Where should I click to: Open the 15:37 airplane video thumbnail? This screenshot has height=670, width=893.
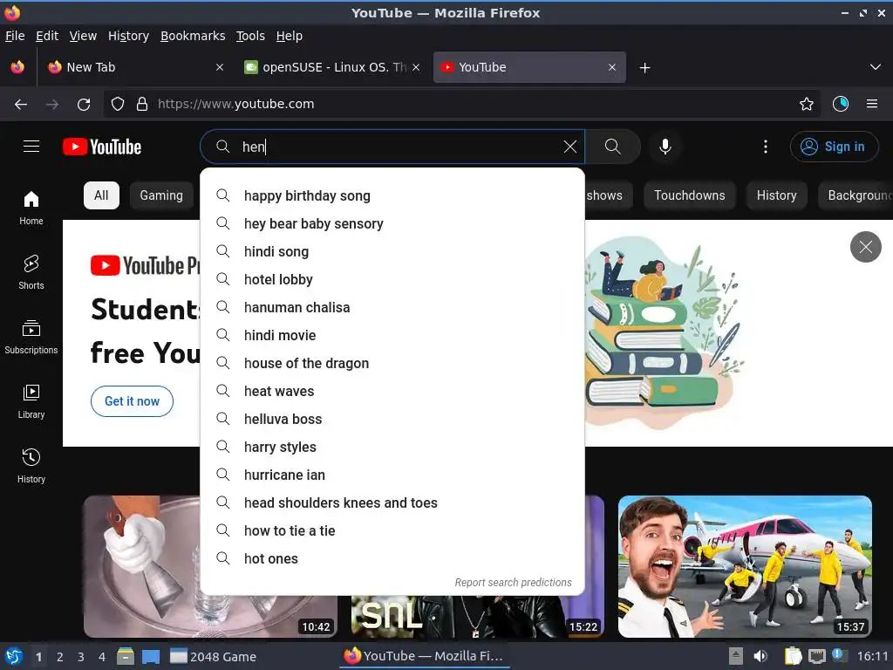click(745, 566)
